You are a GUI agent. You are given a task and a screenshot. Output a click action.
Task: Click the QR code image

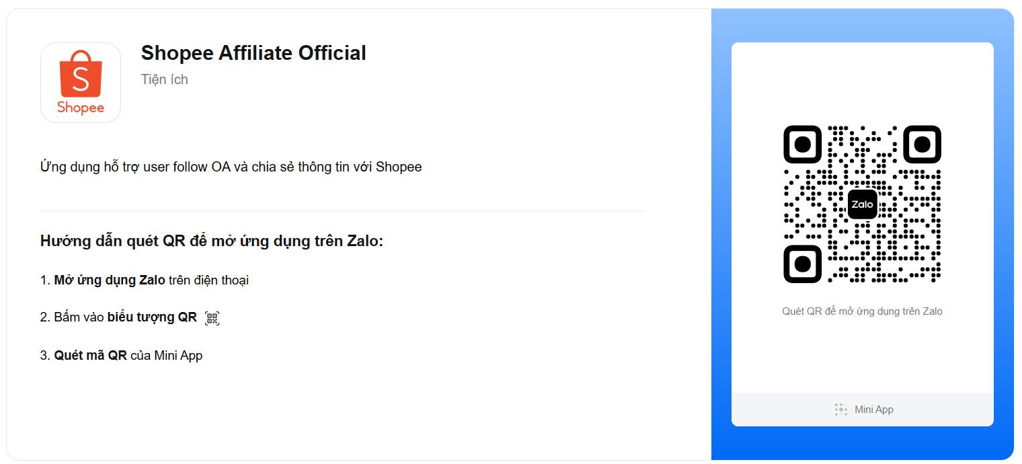[862, 204]
